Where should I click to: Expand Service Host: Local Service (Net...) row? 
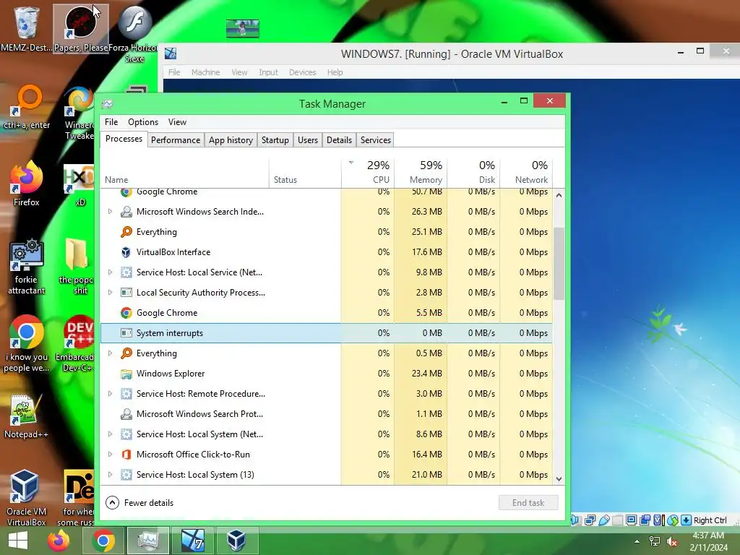coord(110,272)
